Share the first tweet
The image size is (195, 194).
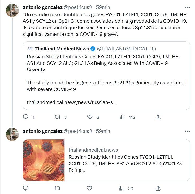[x=158, y=117]
